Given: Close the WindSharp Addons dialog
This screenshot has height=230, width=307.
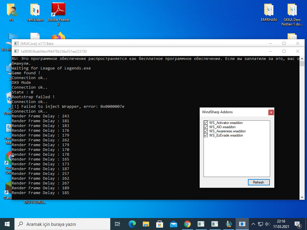Looking at the screenshot, I should (271, 113).
